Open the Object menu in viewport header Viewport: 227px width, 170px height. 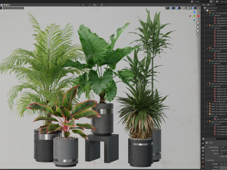point(21,8)
